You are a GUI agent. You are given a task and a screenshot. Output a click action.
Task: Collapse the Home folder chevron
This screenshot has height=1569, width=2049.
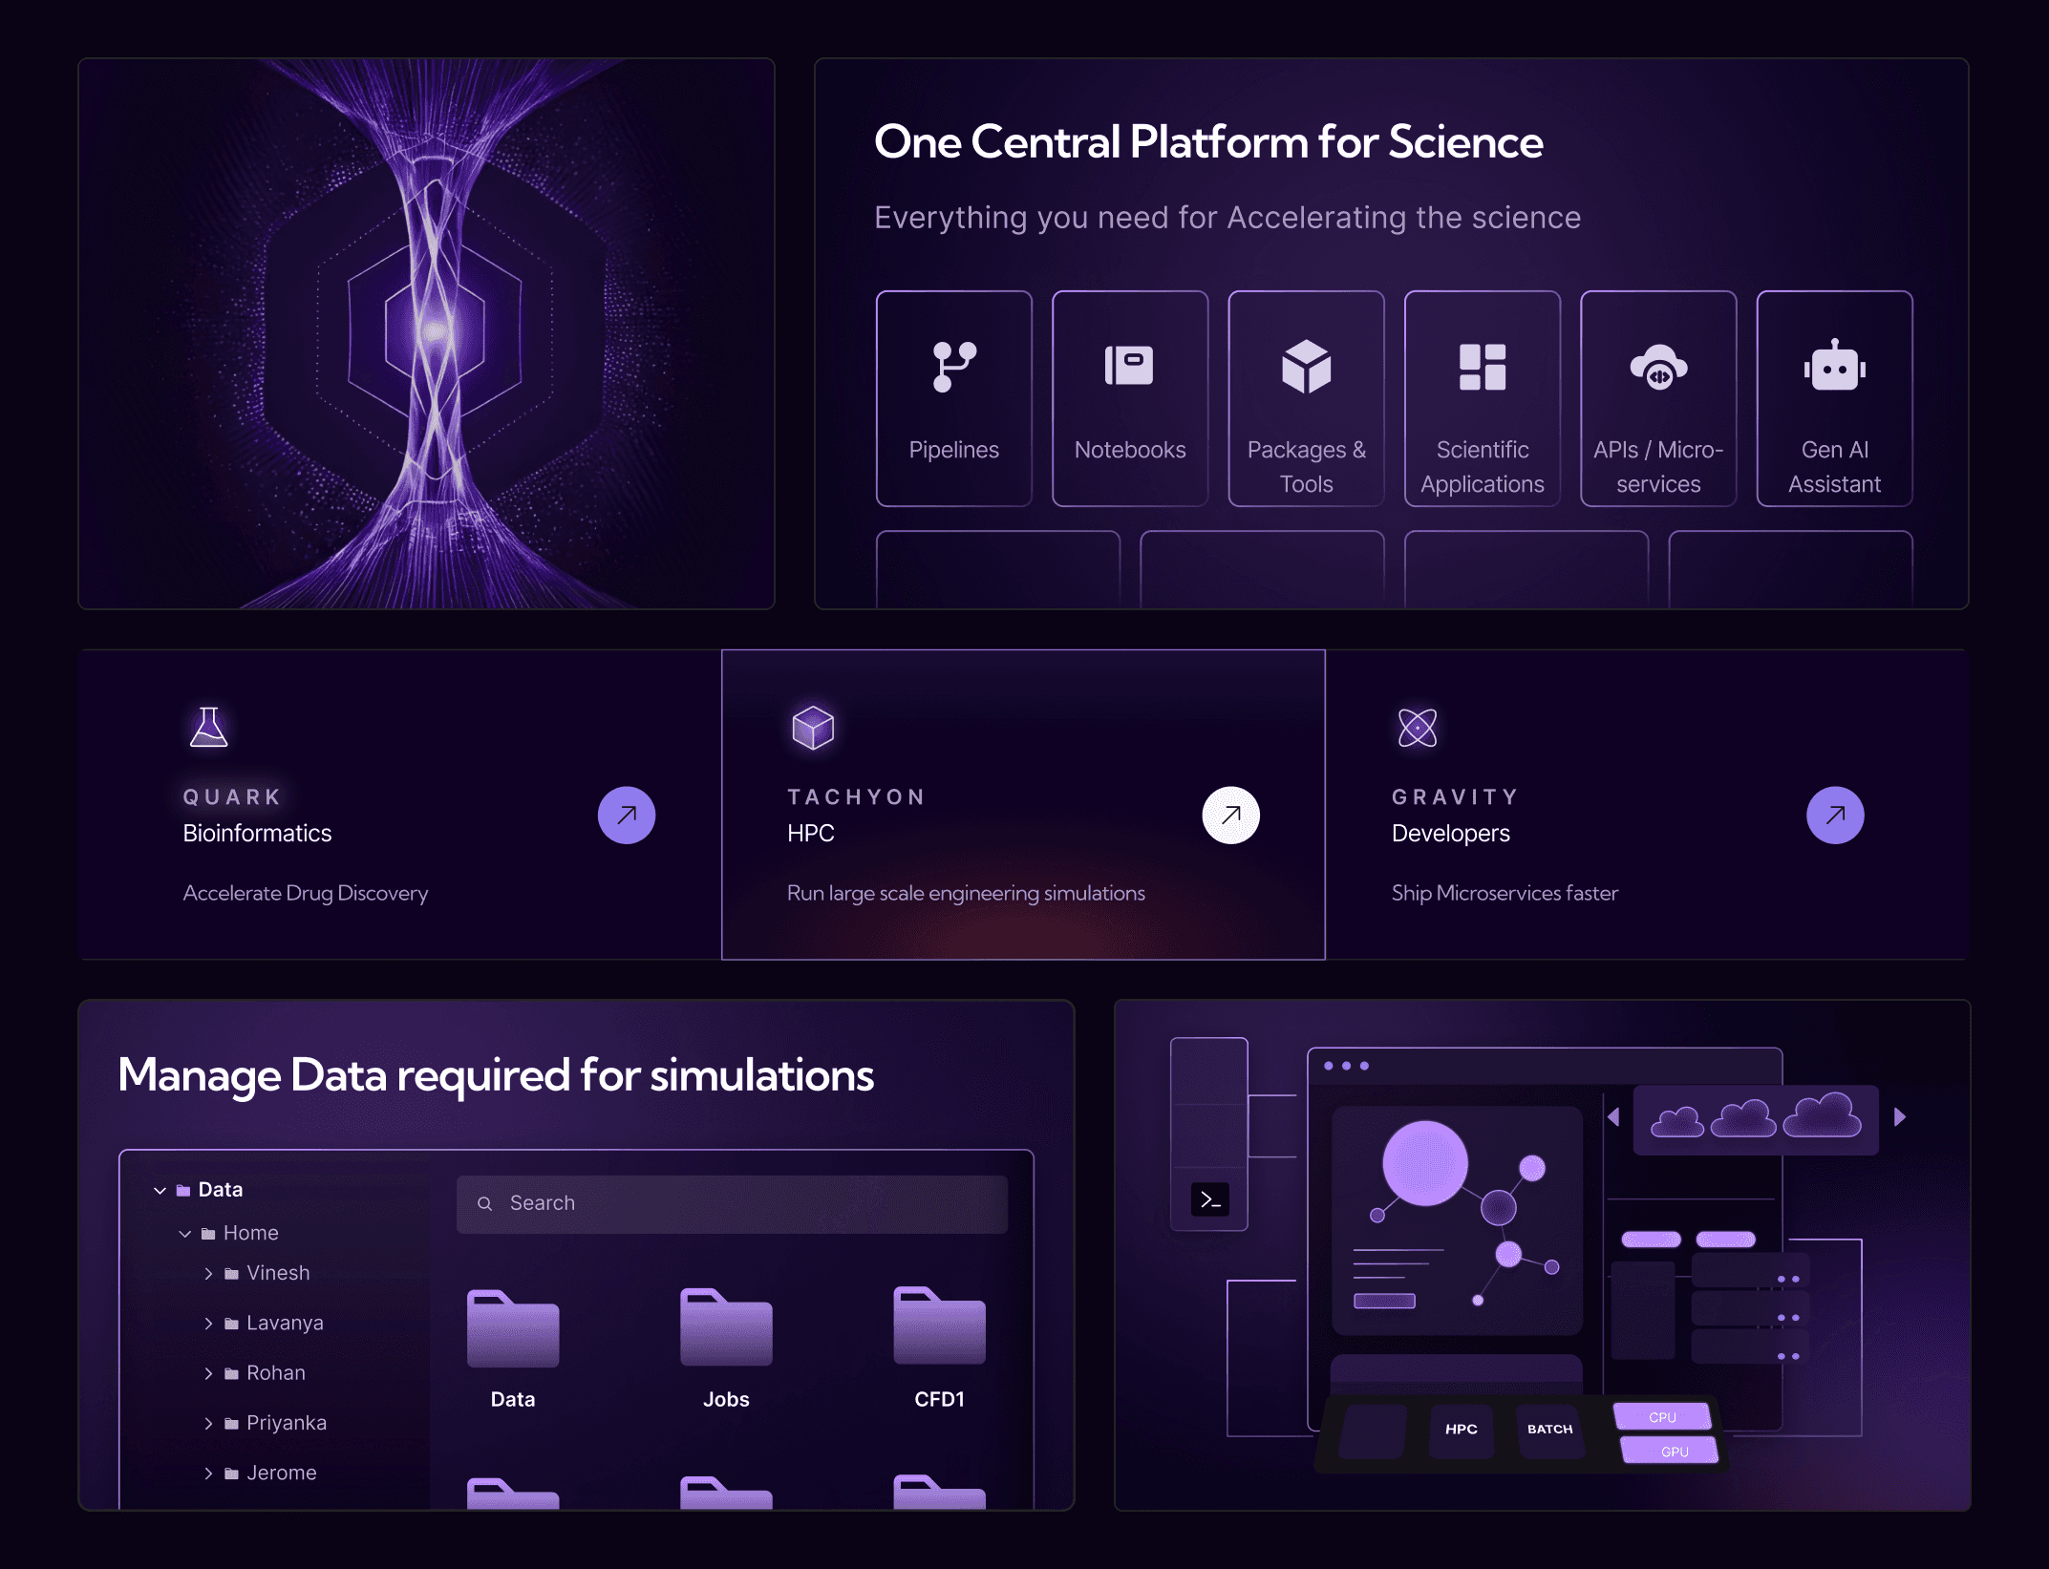[185, 1234]
